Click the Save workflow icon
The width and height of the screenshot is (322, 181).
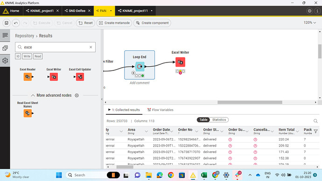pyautogui.click(x=7, y=23)
